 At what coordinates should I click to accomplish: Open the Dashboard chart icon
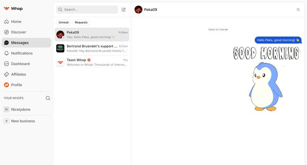(6, 64)
